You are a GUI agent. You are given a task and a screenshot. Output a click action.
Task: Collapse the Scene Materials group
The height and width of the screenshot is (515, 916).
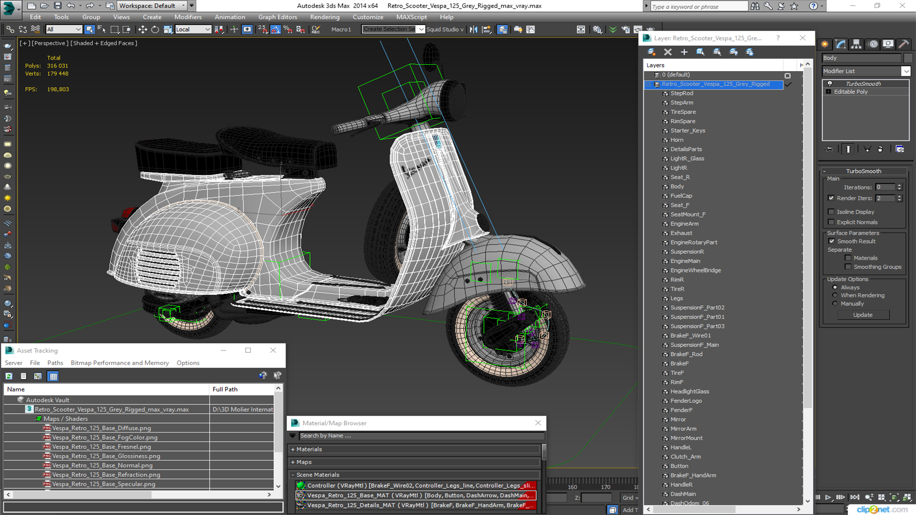293,475
